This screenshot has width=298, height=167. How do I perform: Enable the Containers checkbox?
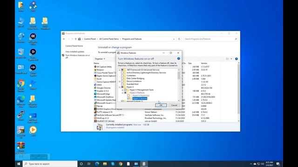(122, 76)
